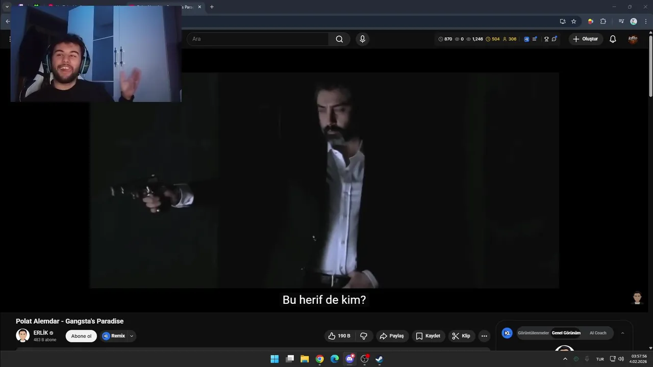The image size is (653, 367).
Task: Click the YouTube search magnifier button
Action: (339, 39)
